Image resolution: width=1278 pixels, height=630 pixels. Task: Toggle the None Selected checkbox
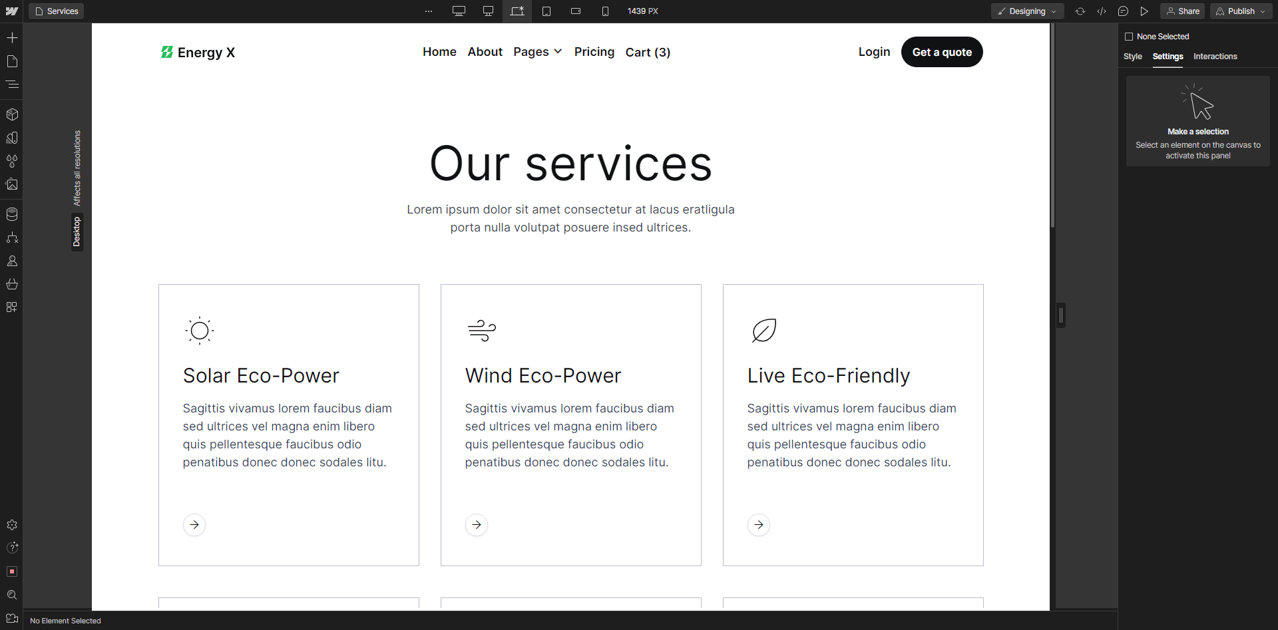pos(1130,37)
